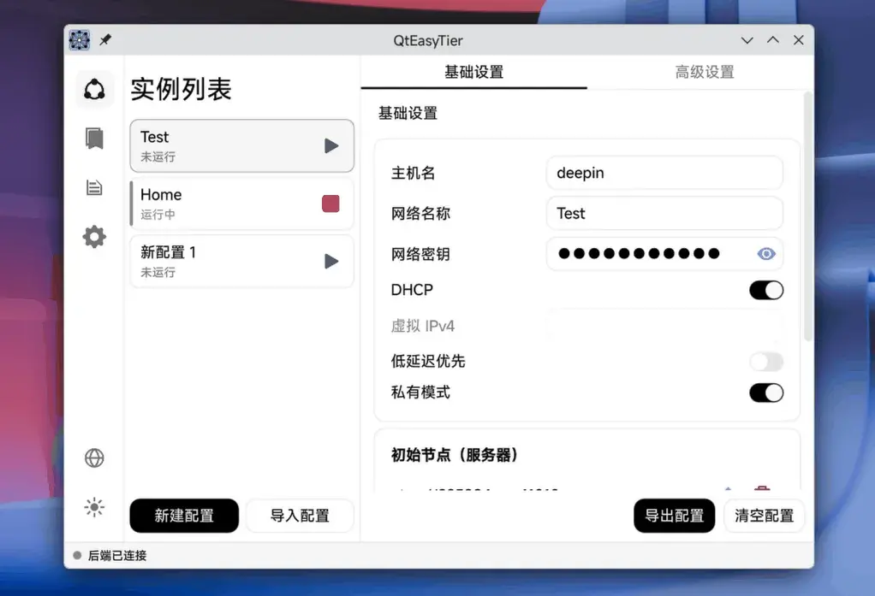Click the 后端已连接 status indicator
Image resolution: width=875 pixels, height=596 pixels.
click(110, 555)
